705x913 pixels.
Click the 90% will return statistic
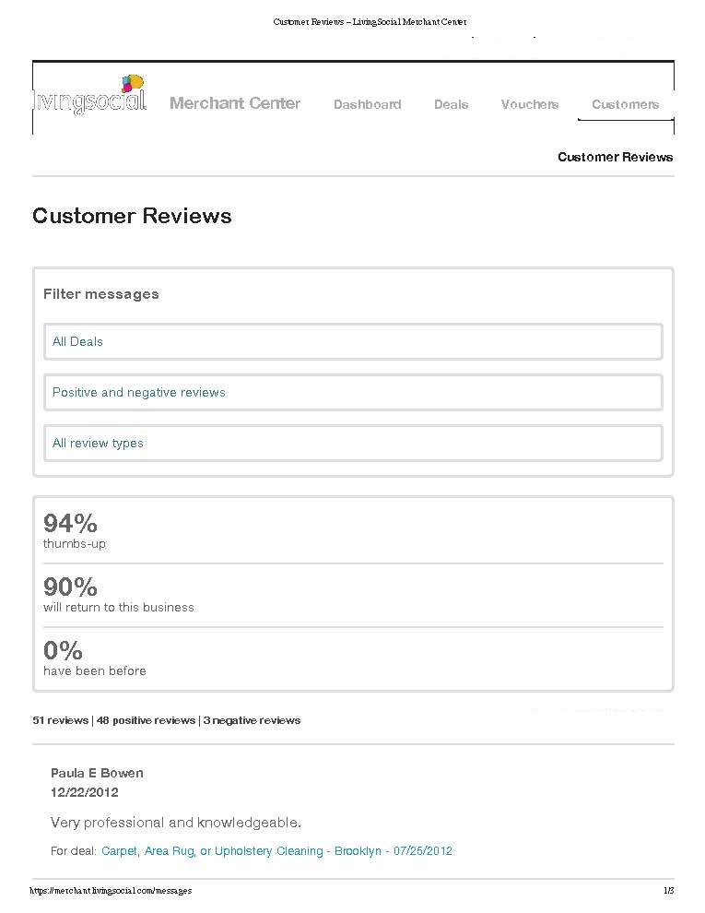tap(119, 594)
